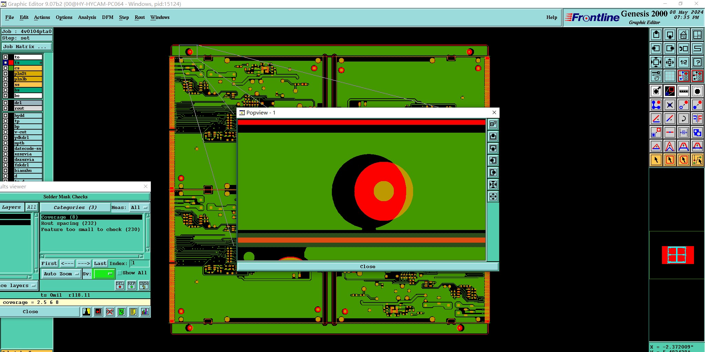Click the plain arrow select pointer icon

[656, 160]
